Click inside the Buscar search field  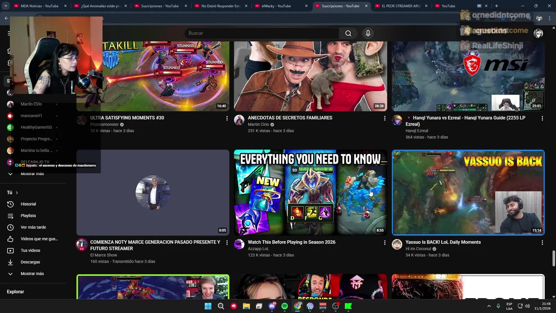click(261, 33)
